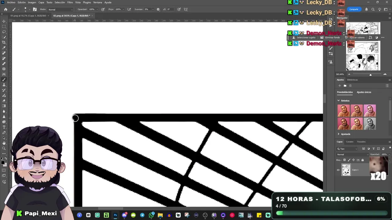The width and height of the screenshot is (392, 220).
Task: Toggle lock position for the layer
Action: (x=353, y=160)
